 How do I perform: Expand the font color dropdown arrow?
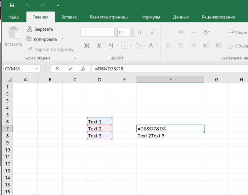point(157,46)
